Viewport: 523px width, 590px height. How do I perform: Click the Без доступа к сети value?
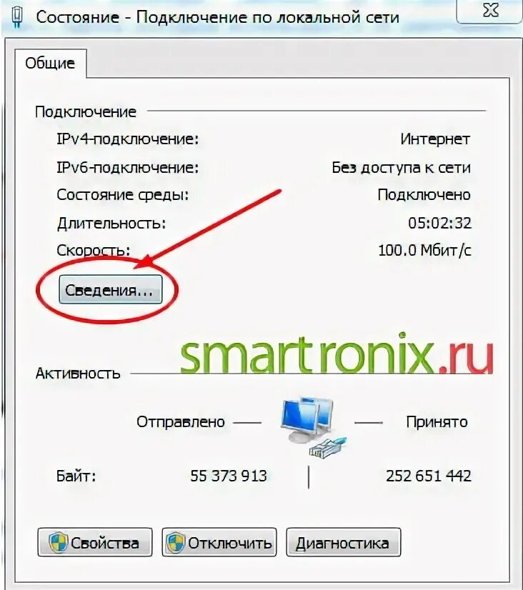coord(401,167)
